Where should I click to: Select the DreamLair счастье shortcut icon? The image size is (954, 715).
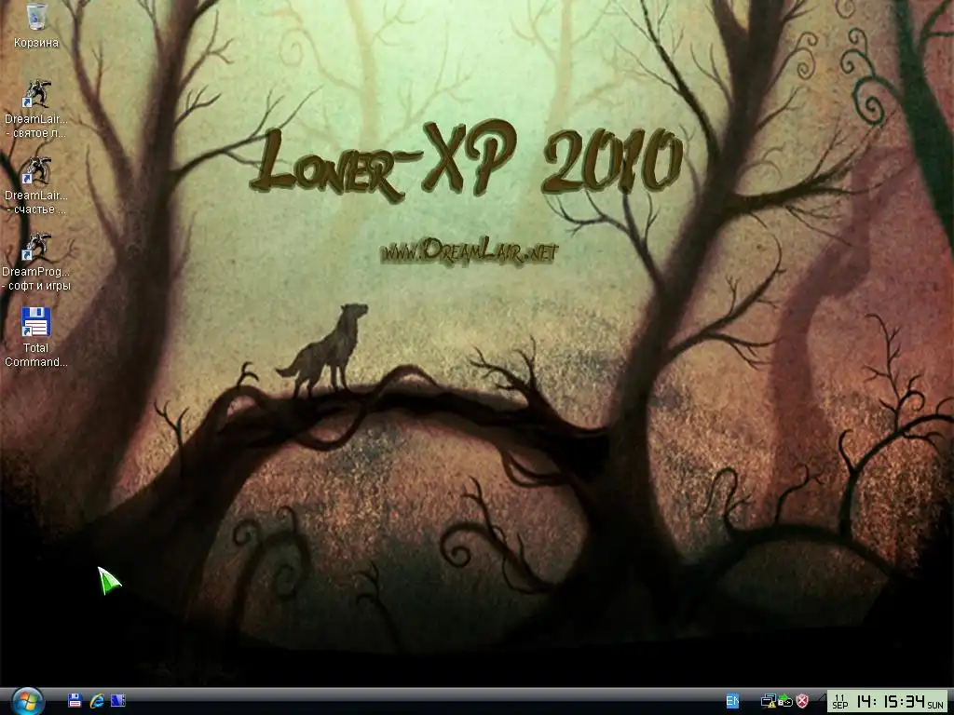point(36,185)
